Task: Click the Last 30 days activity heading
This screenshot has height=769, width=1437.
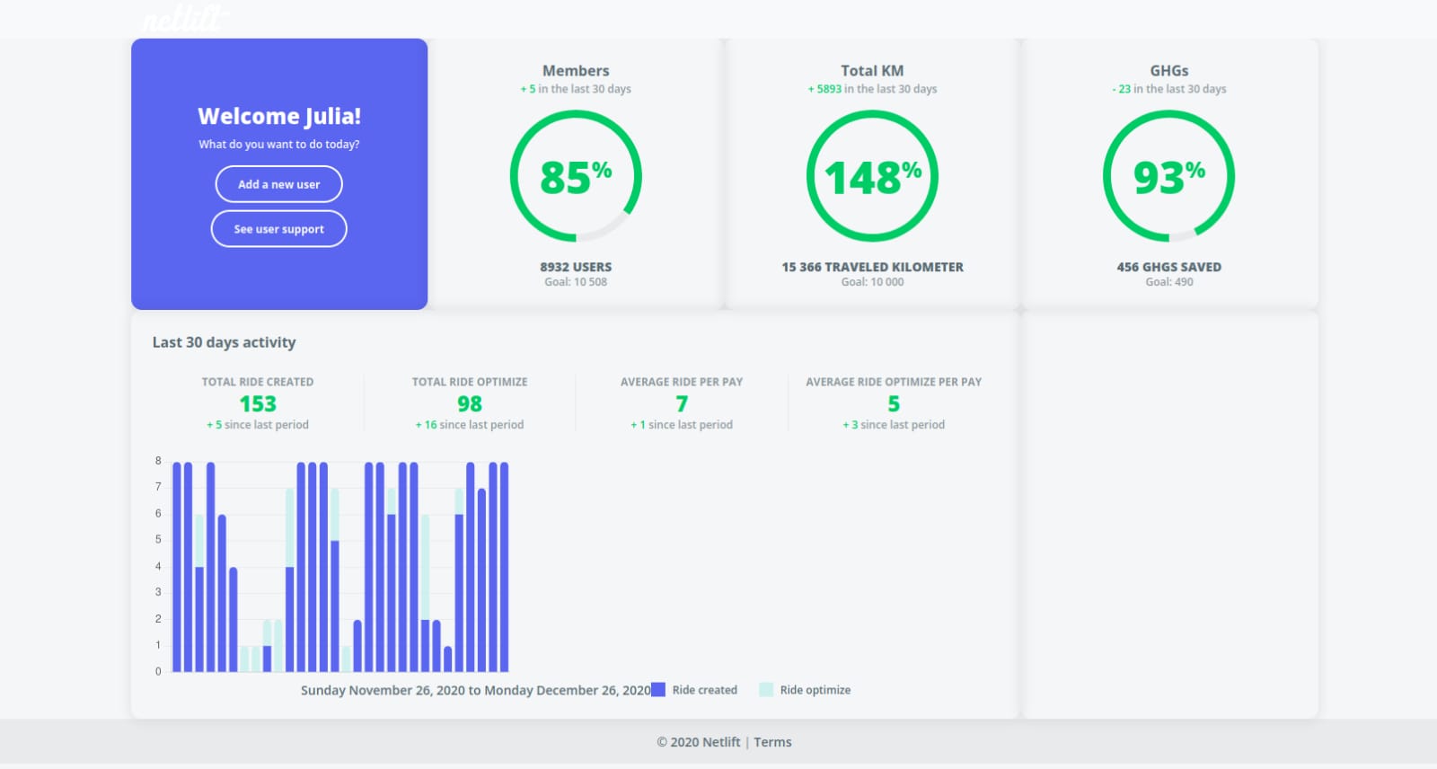Action: [x=224, y=342]
